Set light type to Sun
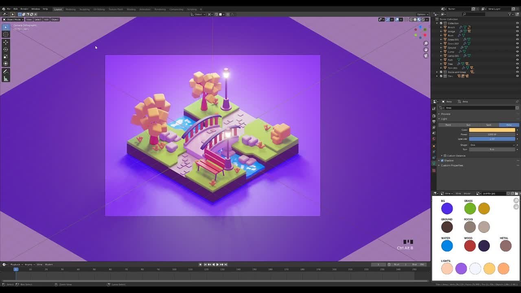The image size is (521, 293). coord(468,125)
